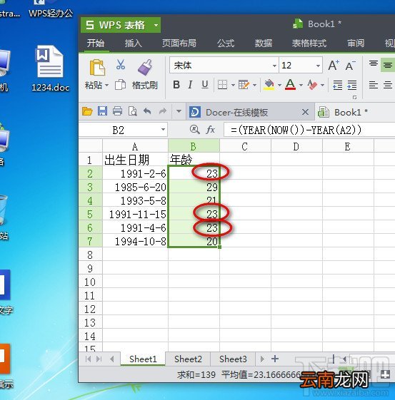Select the Format Painter brush
Image resolution: width=395 pixels, height=400 pixels.
click(x=145, y=67)
